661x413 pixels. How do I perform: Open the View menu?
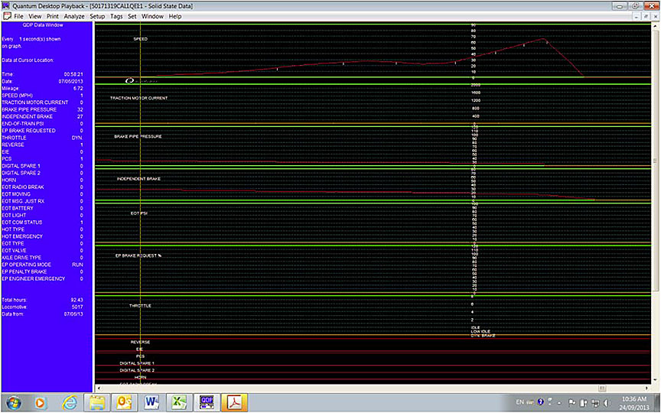(x=35, y=16)
